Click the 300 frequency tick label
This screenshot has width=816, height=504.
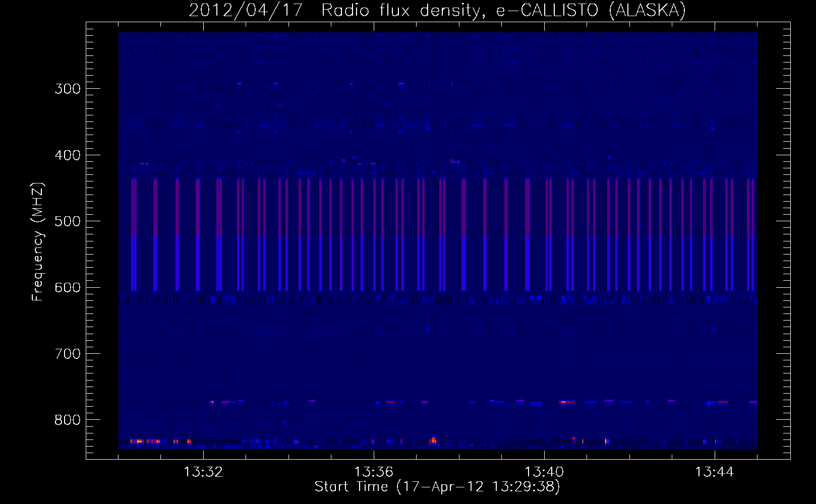point(68,89)
